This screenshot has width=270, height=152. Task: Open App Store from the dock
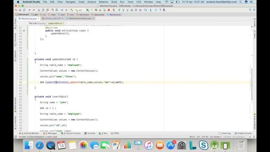click(170, 145)
